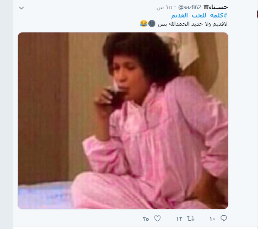Click the display name حسناء
The height and width of the screenshot is (229, 258).
pos(219,7)
